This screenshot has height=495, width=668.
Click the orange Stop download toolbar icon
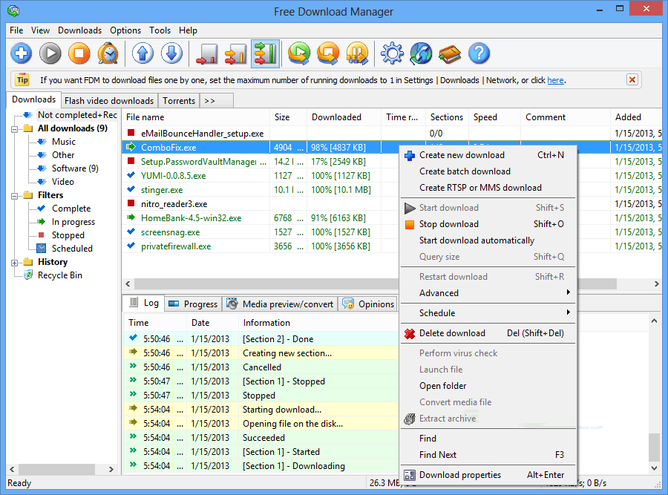point(79,53)
